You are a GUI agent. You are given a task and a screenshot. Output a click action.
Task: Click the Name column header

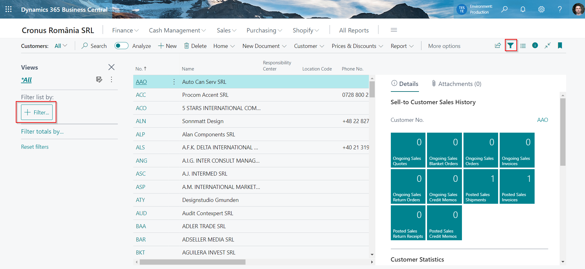[x=188, y=69]
